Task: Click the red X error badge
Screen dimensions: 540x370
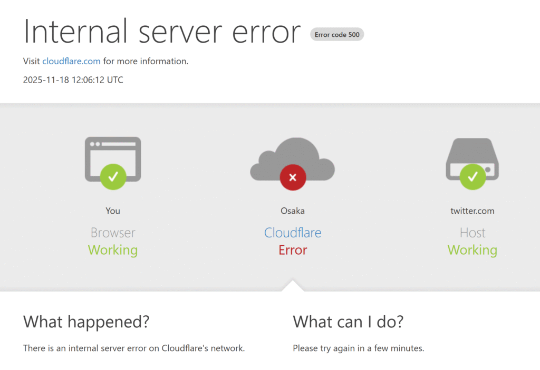Action: point(293,177)
